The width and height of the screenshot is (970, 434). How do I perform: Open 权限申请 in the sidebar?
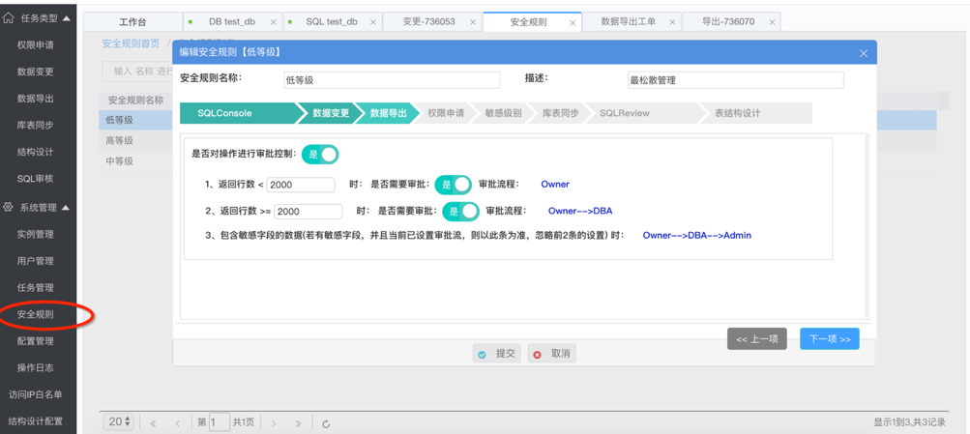pos(35,45)
